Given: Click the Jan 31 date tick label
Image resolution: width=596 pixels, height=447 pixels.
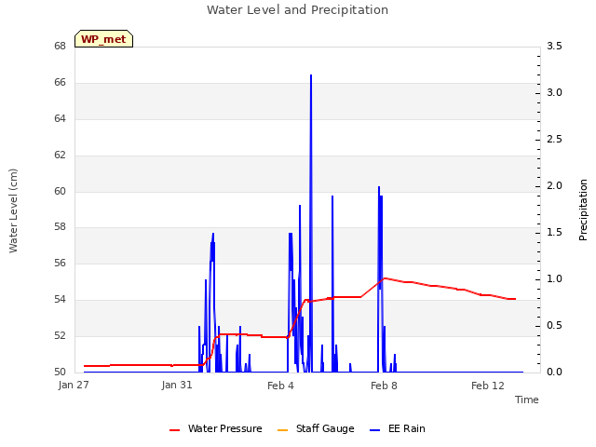Looking at the screenshot, I should point(177,385).
